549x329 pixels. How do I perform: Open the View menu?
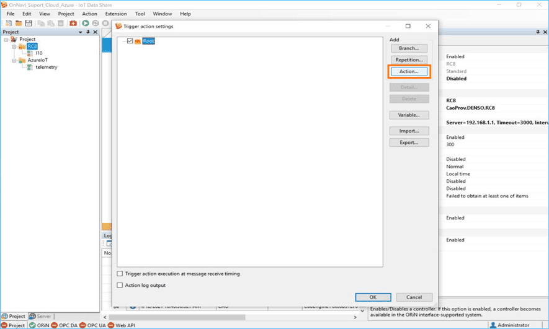(45, 14)
